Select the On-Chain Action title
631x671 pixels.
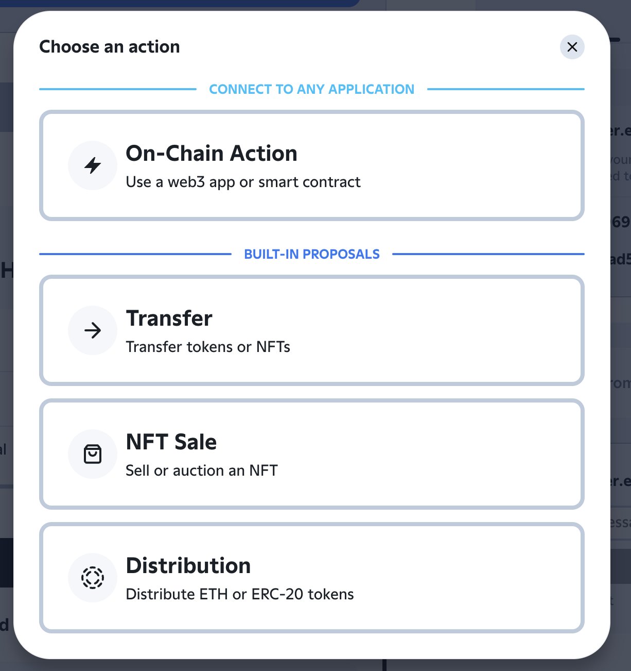(x=212, y=154)
